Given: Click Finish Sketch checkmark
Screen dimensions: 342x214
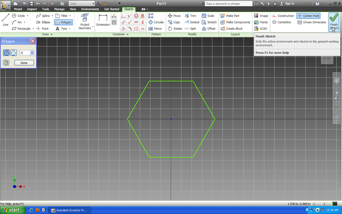Looking at the screenshot, I should click(334, 21).
